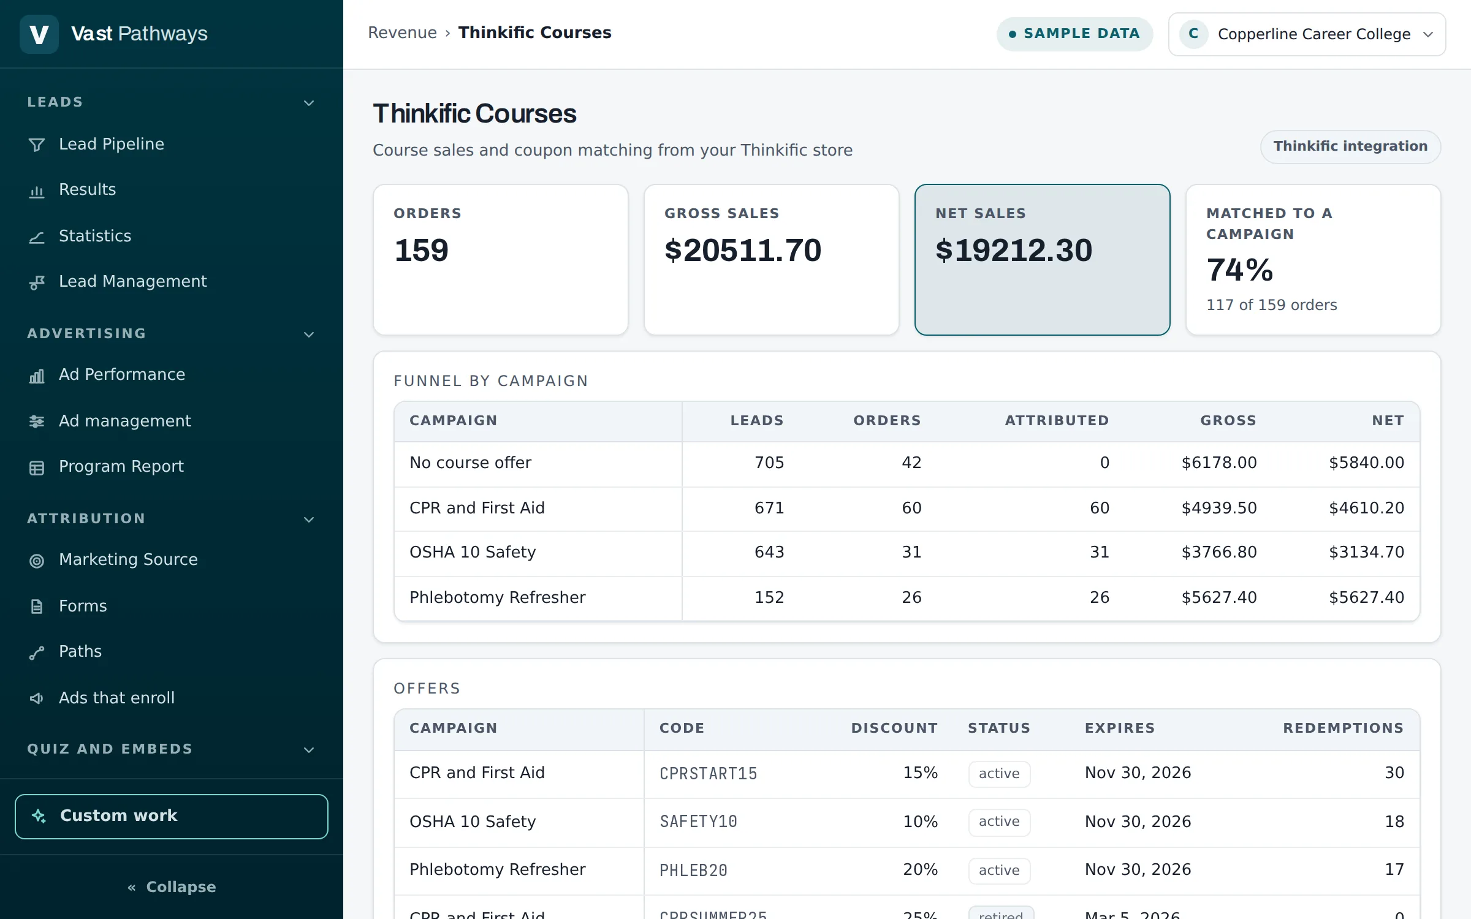Click the PHLEB20 coupon code
Viewport: 1471px width, 919px height.
point(693,870)
